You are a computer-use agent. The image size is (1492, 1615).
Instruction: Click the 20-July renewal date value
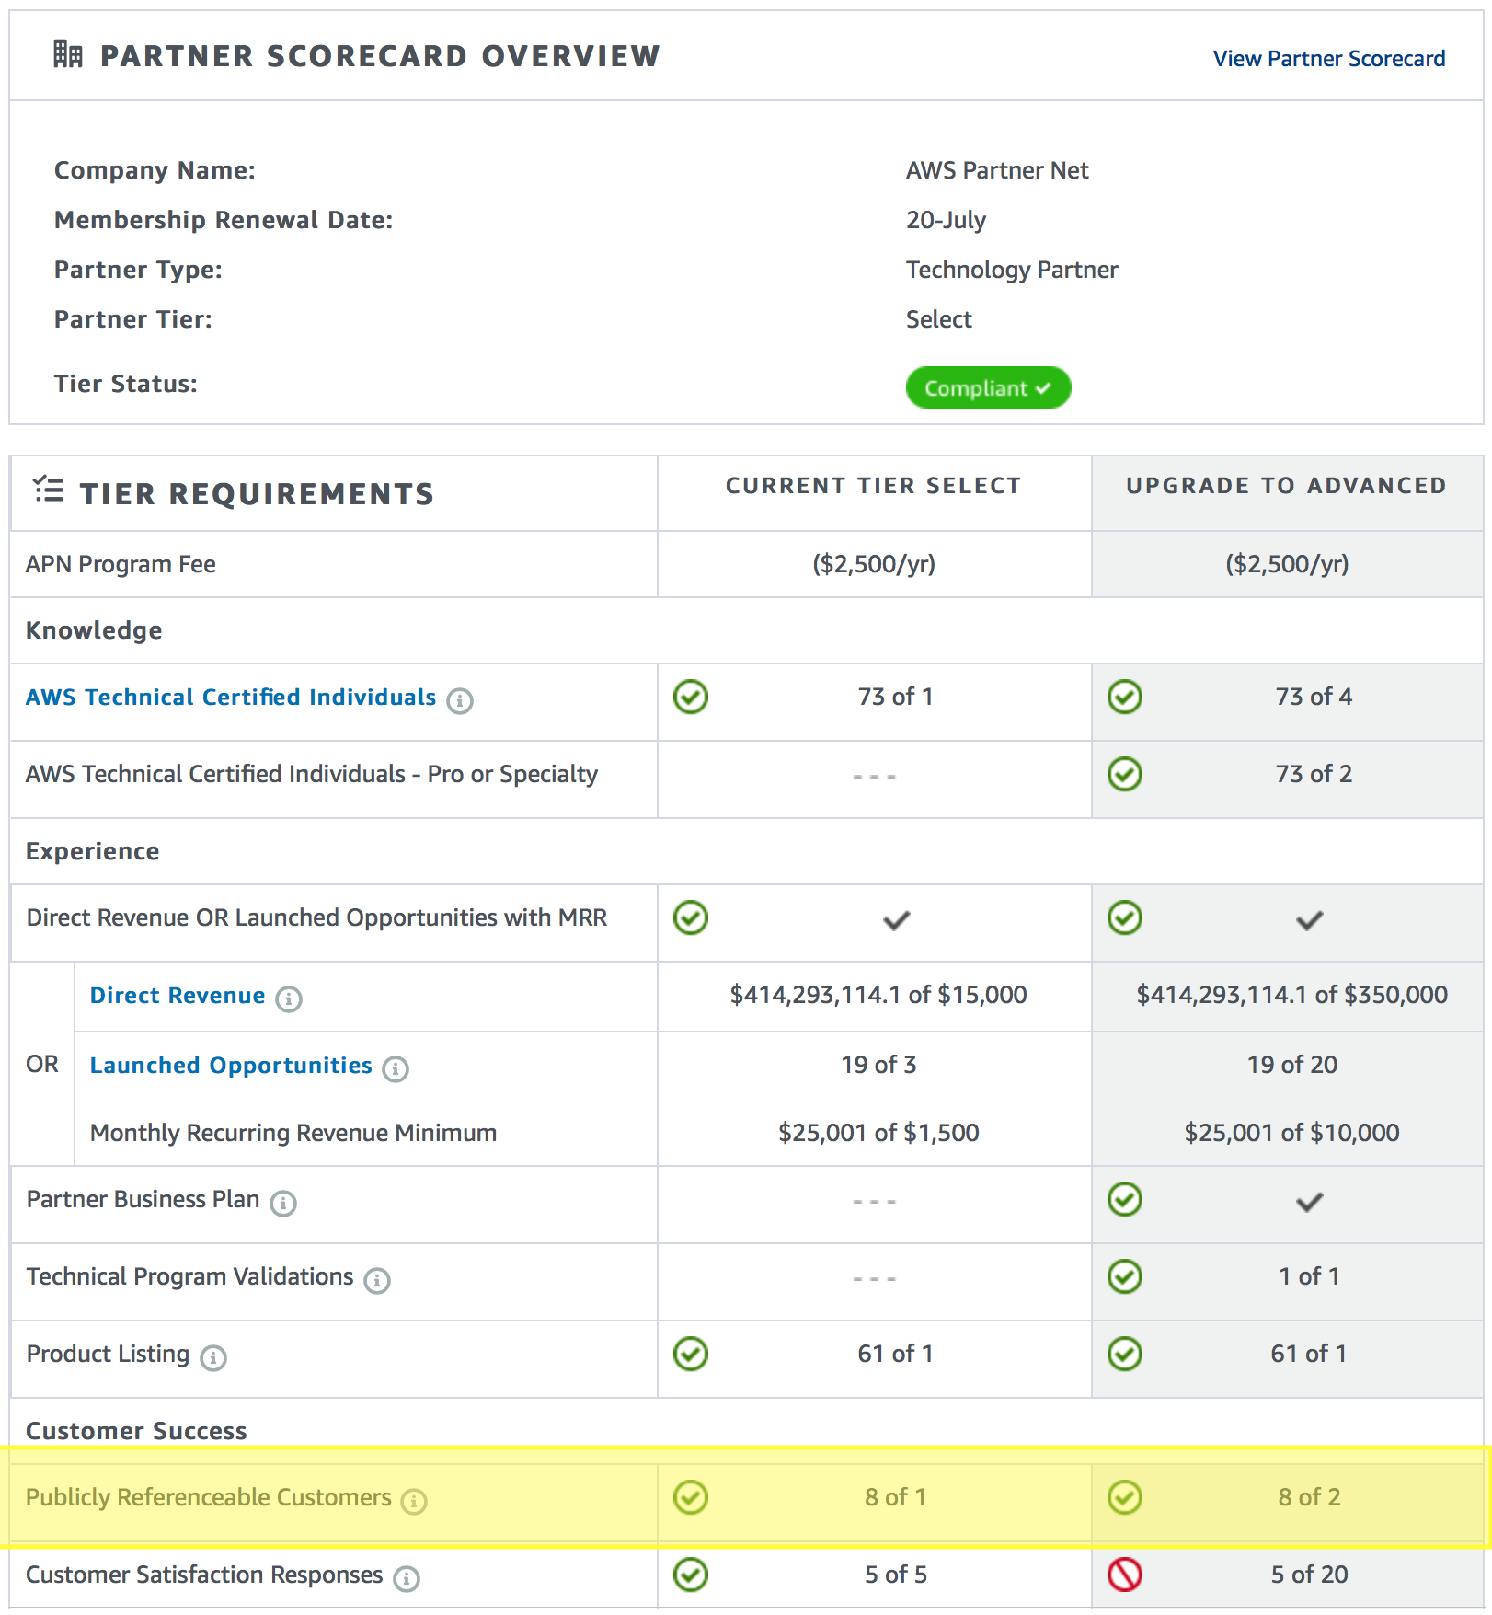pyautogui.click(x=946, y=220)
